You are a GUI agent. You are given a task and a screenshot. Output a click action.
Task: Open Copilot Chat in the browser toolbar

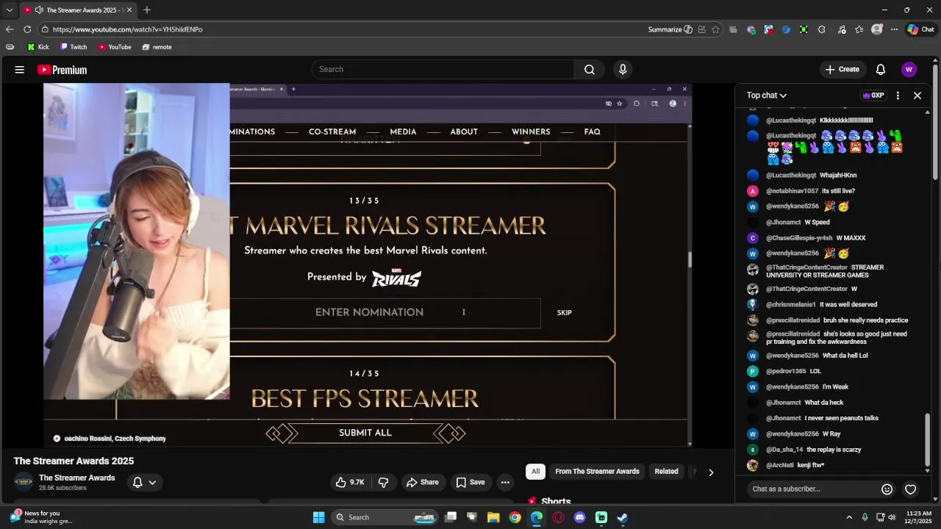pyautogui.click(x=921, y=29)
